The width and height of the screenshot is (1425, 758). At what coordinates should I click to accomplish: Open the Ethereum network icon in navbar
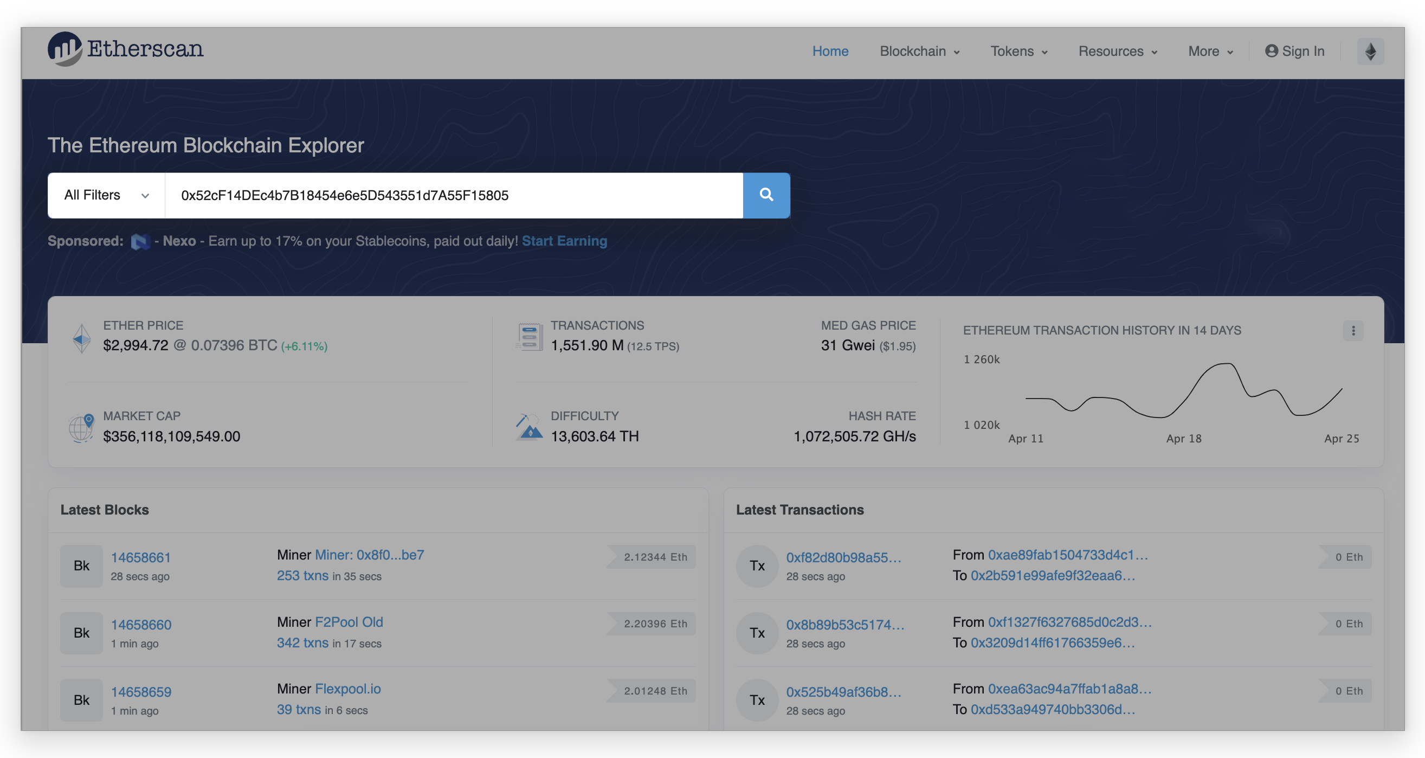click(x=1370, y=52)
